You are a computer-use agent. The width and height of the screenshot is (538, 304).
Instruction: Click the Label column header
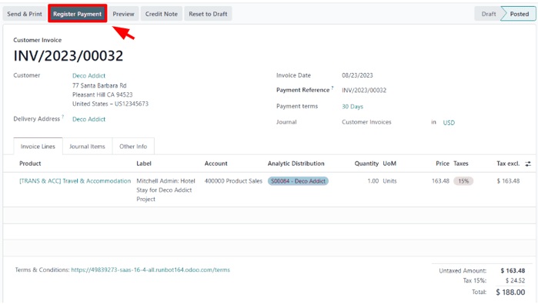144,164
